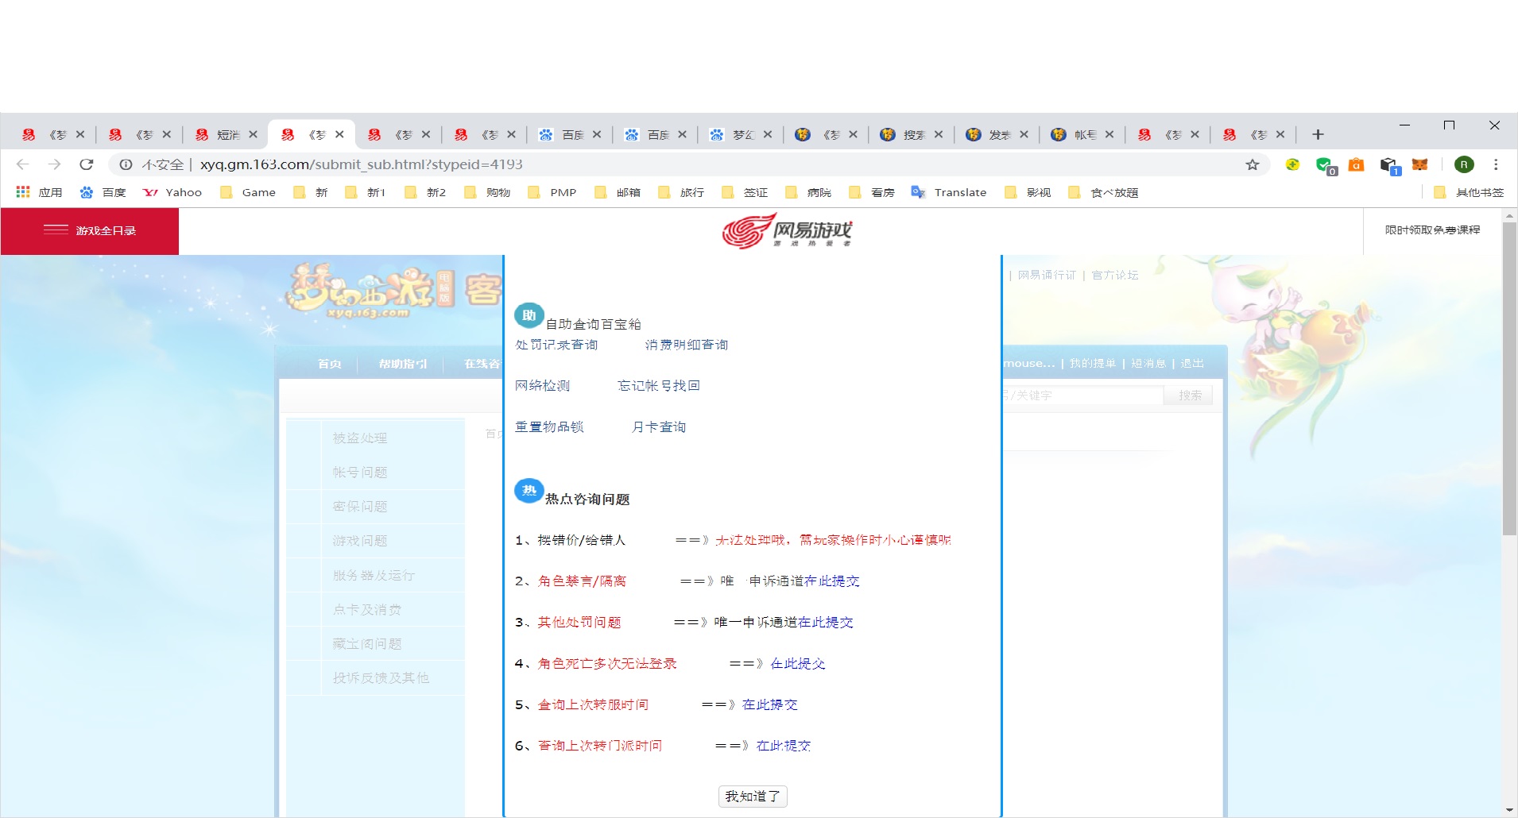Click the NetEase Games logo
The width and height of the screenshot is (1518, 818).
point(787,231)
